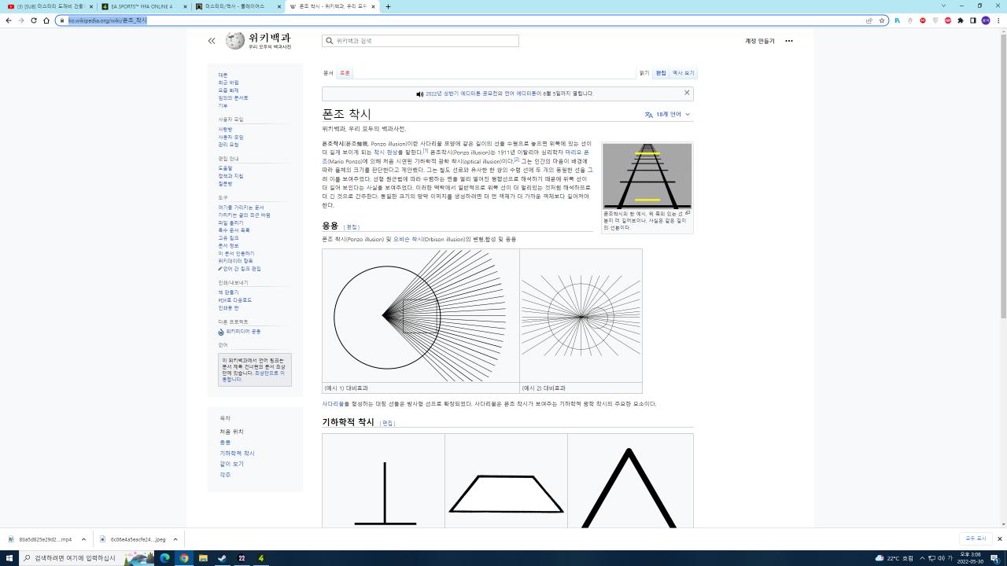Reload the current page
The height and width of the screenshot is (566, 1007).
click(34, 20)
